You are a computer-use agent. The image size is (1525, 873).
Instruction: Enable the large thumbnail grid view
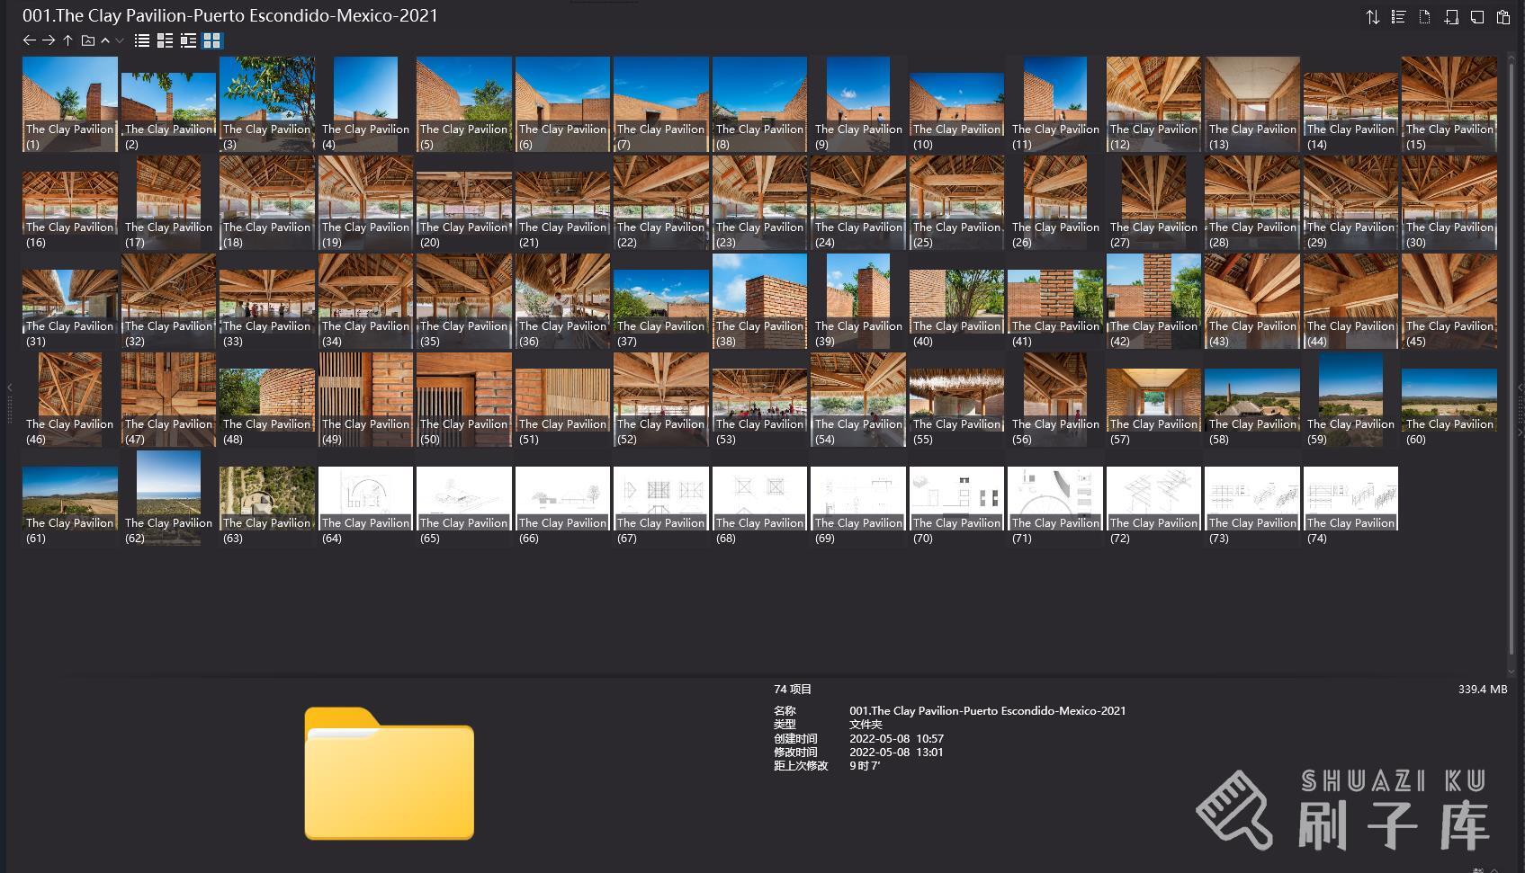211,40
